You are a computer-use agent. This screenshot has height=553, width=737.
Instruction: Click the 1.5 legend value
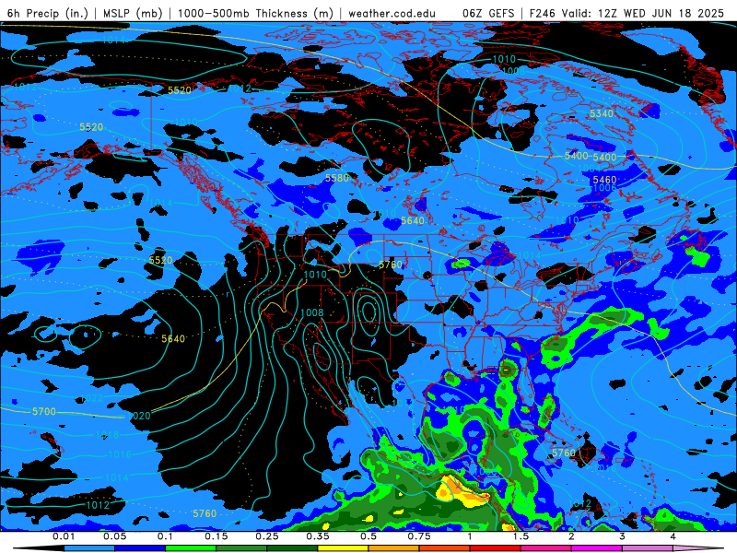[521, 536]
